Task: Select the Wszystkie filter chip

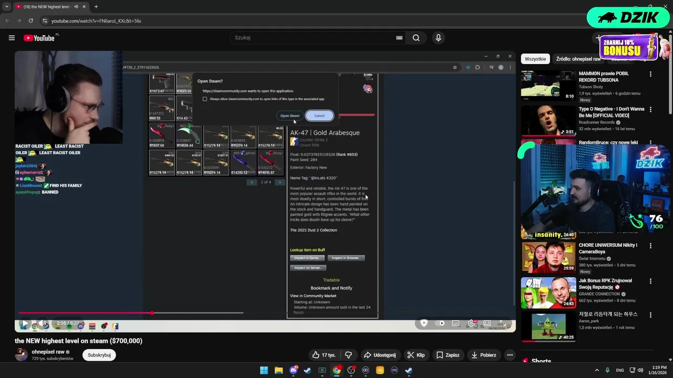Action: 535,59
